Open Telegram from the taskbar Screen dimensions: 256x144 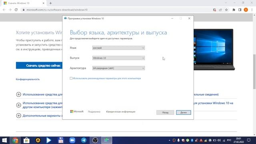[84, 140]
